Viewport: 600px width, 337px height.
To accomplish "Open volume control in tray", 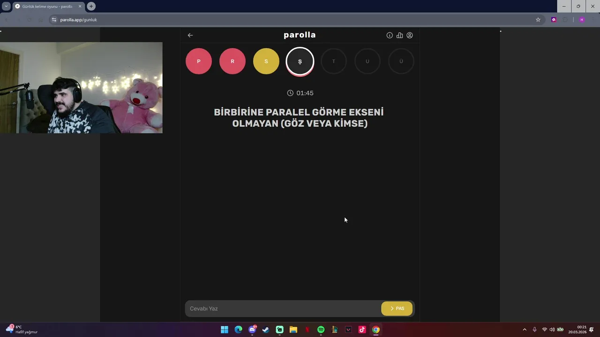I will tap(552, 330).
